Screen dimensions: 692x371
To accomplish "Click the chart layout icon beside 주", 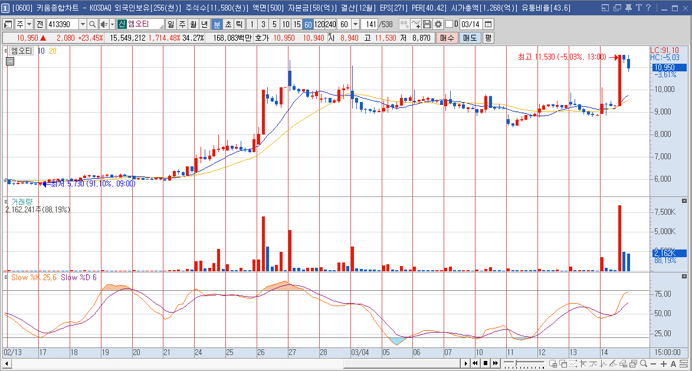I will click(x=8, y=24).
